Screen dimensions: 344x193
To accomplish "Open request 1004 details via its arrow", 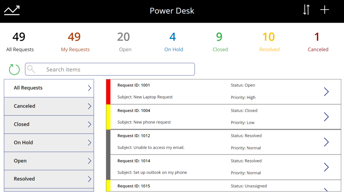I will tap(326, 117).
